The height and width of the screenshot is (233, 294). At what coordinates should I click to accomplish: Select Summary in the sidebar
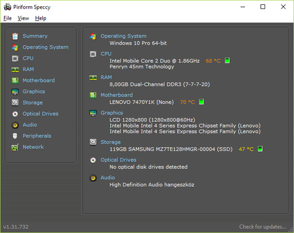tap(35, 36)
